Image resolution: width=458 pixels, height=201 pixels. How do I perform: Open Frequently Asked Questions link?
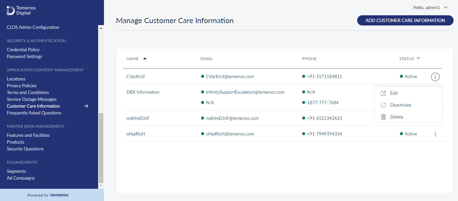pyautogui.click(x=34, y=113)
